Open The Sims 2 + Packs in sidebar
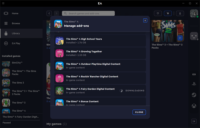The image size is (200, 128). point(21,93)
